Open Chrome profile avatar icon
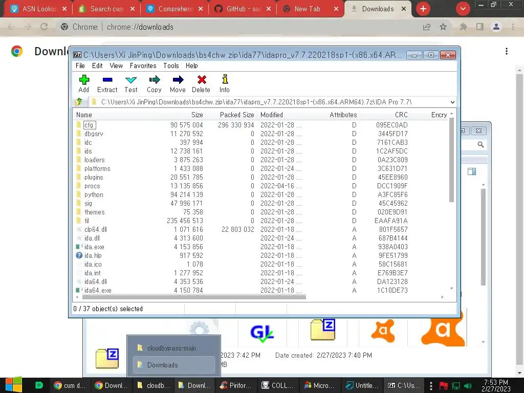Image resolution: width=524 pixels, height=393 pixels. pyautogui.click(x=496, y=27)
